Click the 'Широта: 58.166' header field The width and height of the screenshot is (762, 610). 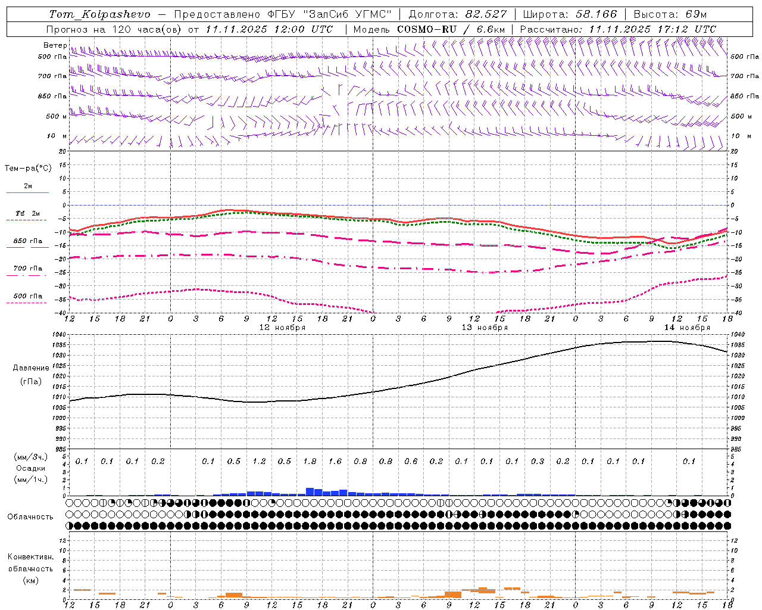point(570,14)
